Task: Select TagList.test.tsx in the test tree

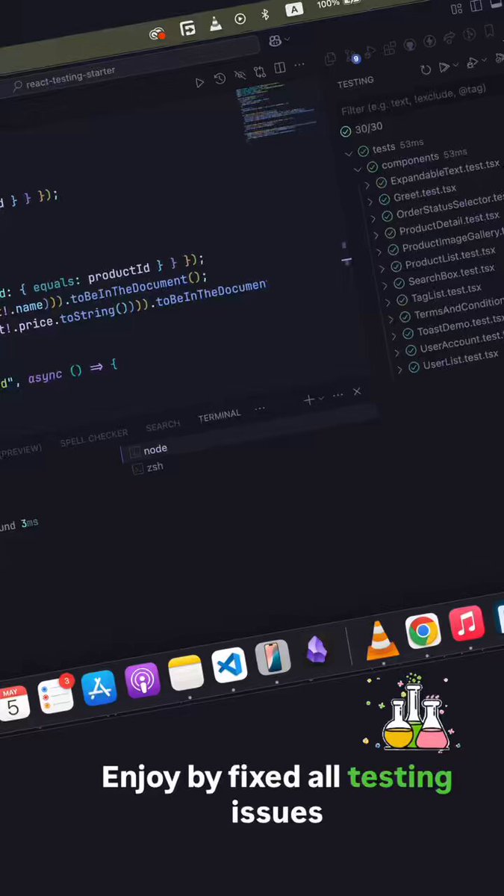Action: 446,293
